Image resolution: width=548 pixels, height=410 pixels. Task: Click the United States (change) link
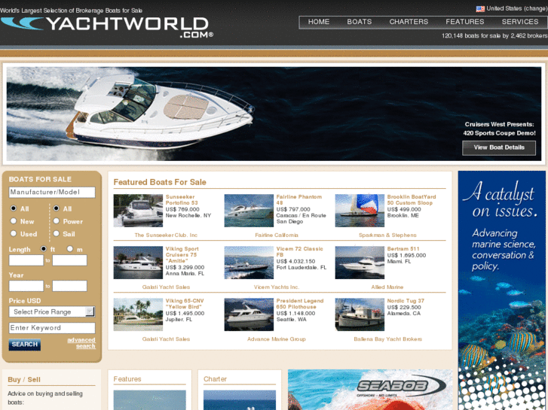516,8
